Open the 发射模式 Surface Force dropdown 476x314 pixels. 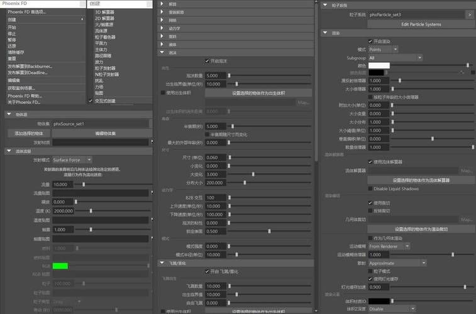(72, 160)
